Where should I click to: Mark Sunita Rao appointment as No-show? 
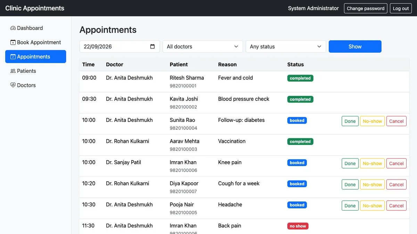pyautogui.click(x=372, y=121)
